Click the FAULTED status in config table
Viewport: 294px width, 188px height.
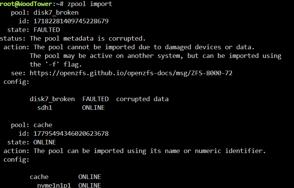pos(95,99)
